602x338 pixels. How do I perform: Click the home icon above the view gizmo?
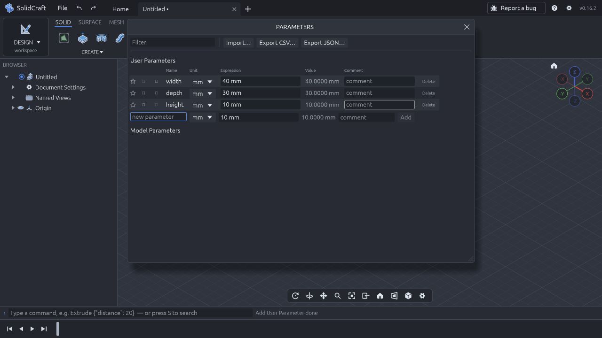554,66
